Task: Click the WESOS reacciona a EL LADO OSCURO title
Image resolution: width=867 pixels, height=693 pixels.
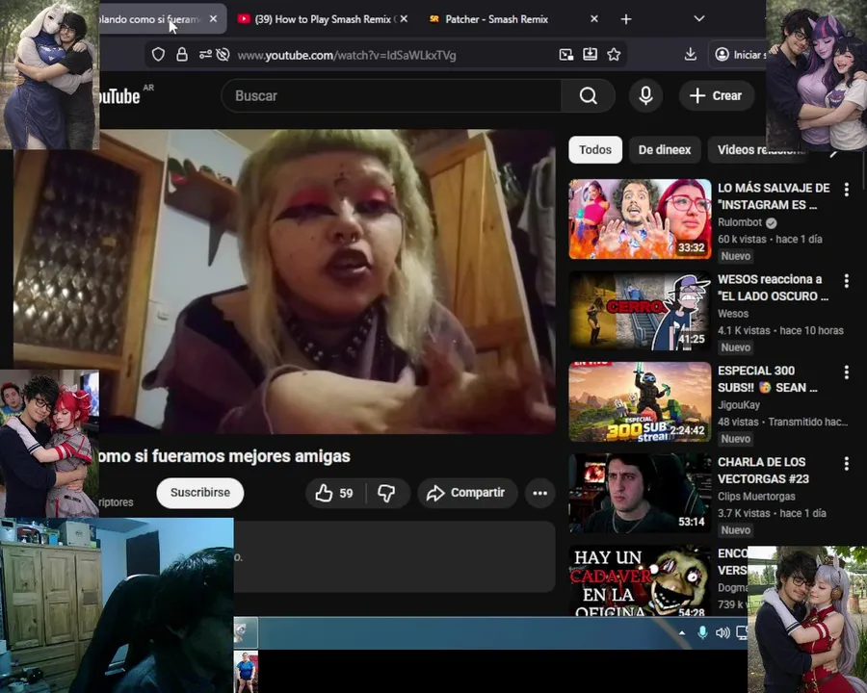Action: tap(773, 288)
